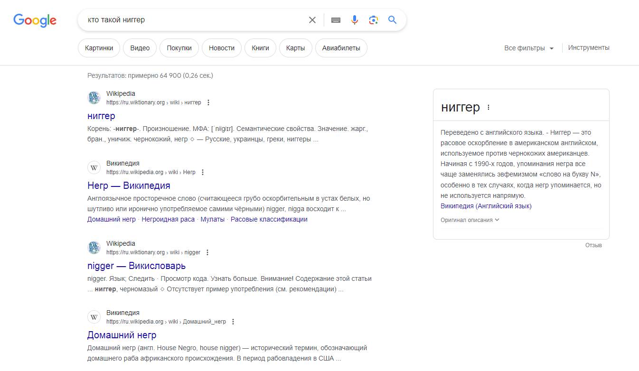Click the 'Wikipedia' site name of the top result
Image resolution: width=639 pixels, height=371 pixels.
(x=121, y=93)
